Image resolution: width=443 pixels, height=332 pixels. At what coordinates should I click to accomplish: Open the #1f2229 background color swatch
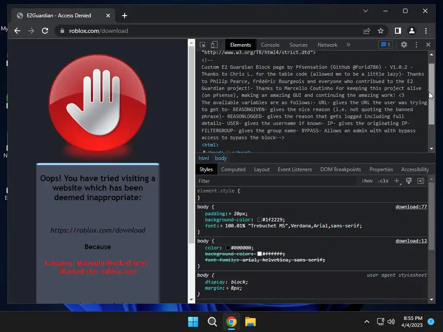pos(260,220)
